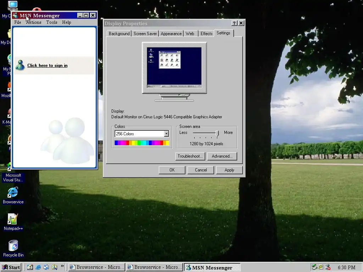
Task: Click the rainbow color palette bar
Action: (x=142, y=143)
